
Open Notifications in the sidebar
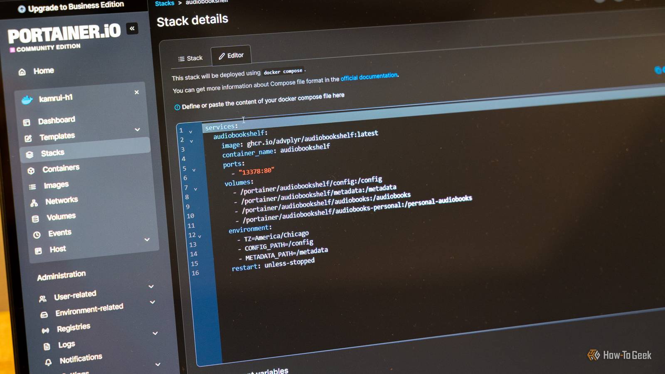tap(81, 359)
